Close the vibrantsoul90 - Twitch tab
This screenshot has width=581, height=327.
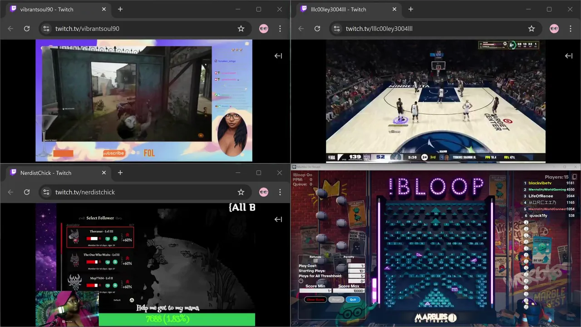pos(104,9)
